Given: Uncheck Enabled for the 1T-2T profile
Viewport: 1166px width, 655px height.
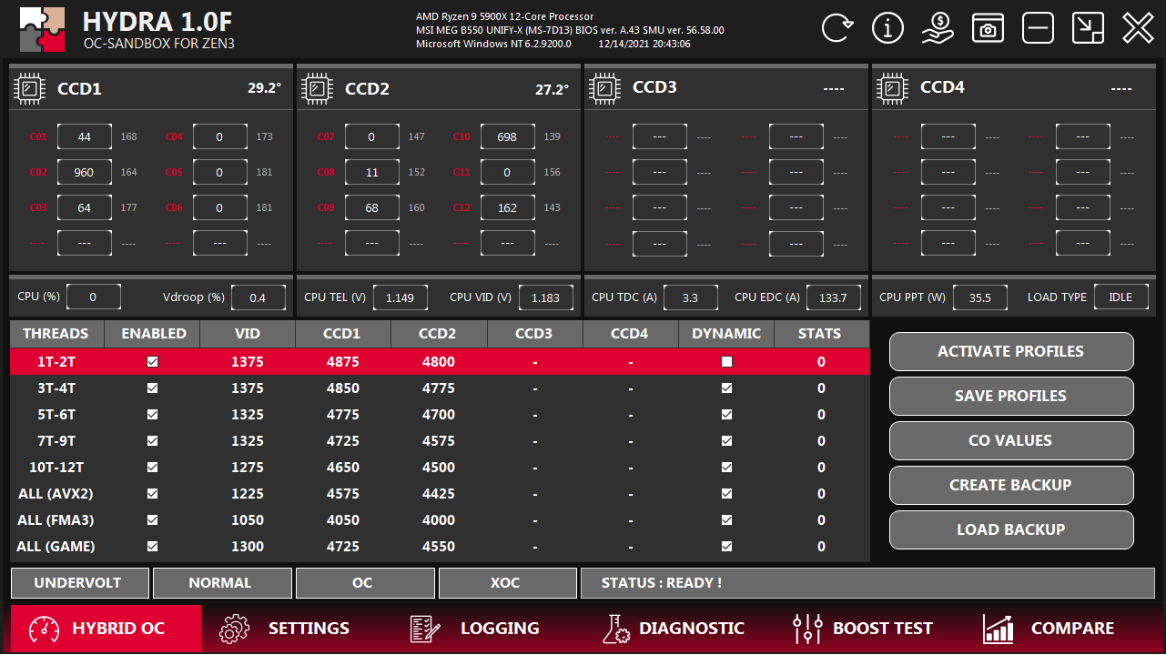Looking at the screenshot, I should click(x=152, y=362).
